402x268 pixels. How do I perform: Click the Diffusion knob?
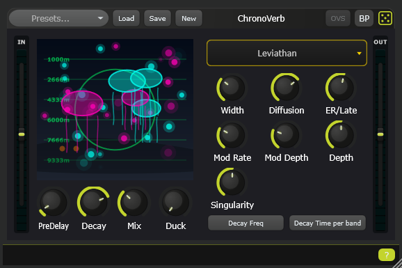coord(287,88)
